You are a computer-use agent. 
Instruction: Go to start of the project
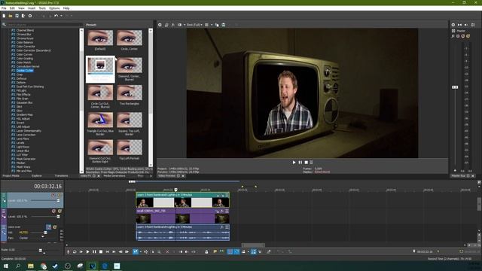(x=107, y=251)
